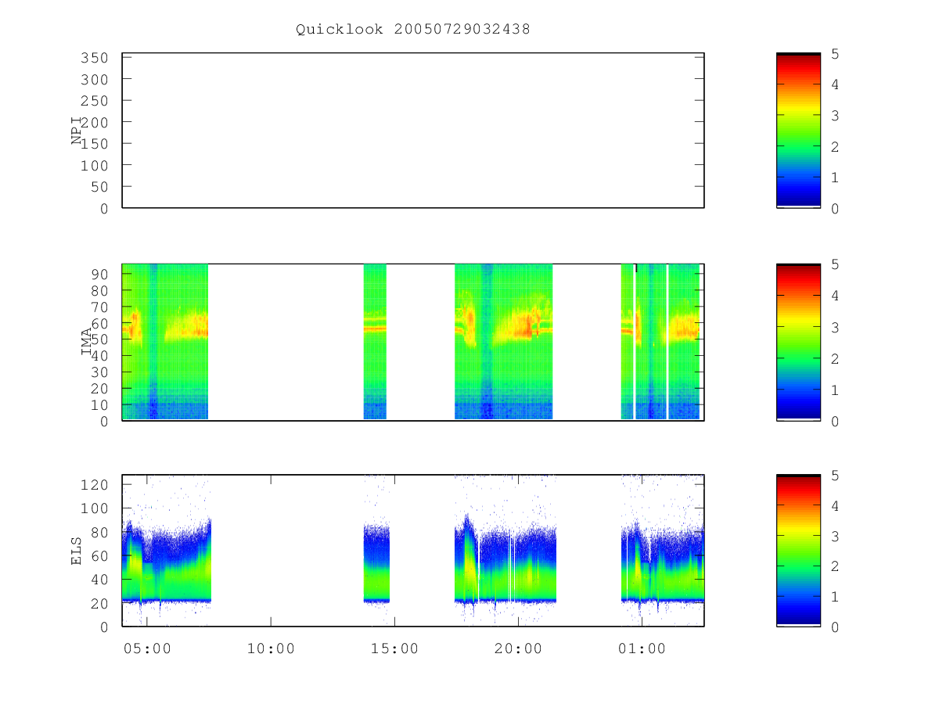This screenshot has height=704, width=939.
Task: Click the 20:00 time tick label
Action: (518, 648)
